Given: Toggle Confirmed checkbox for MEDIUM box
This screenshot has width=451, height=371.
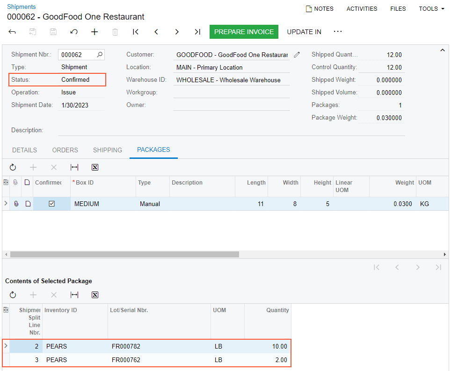Looking at the screenshot, I should (x=52, y=204).
